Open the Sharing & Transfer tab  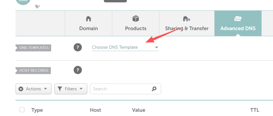pos(187,23)
